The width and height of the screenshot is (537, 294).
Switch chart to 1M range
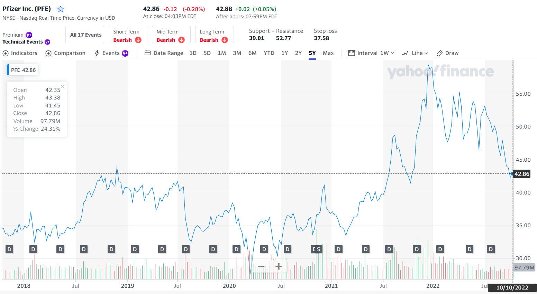click(x=222, y=53)
